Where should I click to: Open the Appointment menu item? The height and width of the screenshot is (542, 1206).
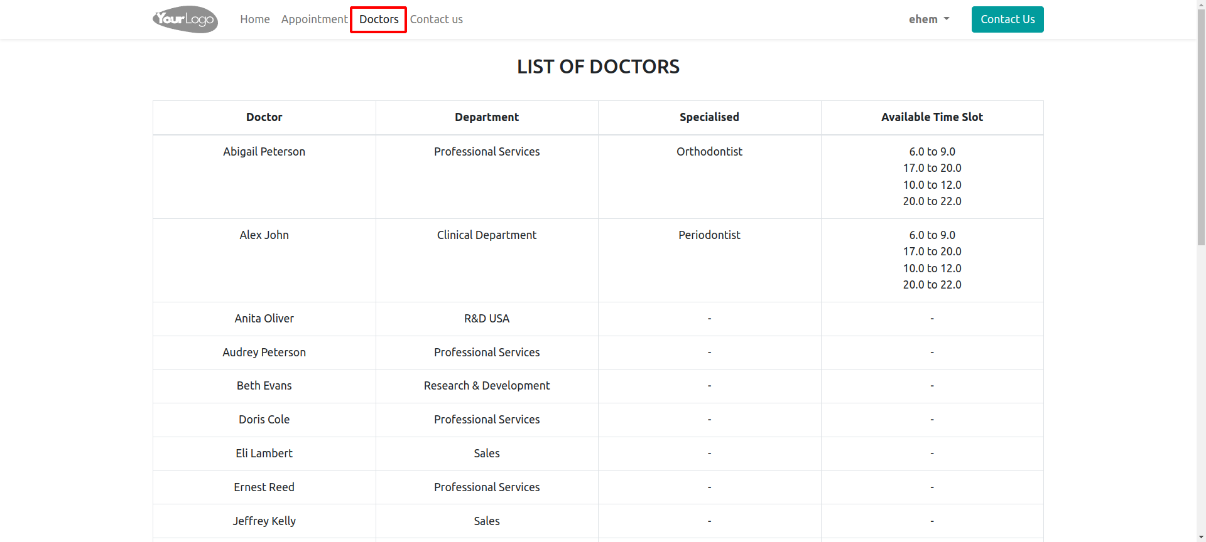[x=314, y=19]
